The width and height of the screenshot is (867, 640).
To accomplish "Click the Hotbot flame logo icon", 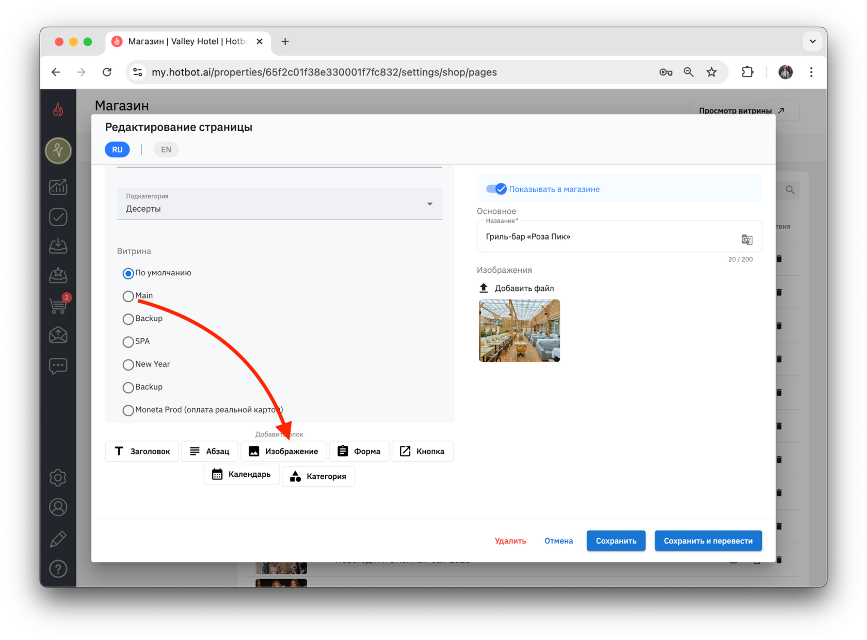I will coord(58,110).
